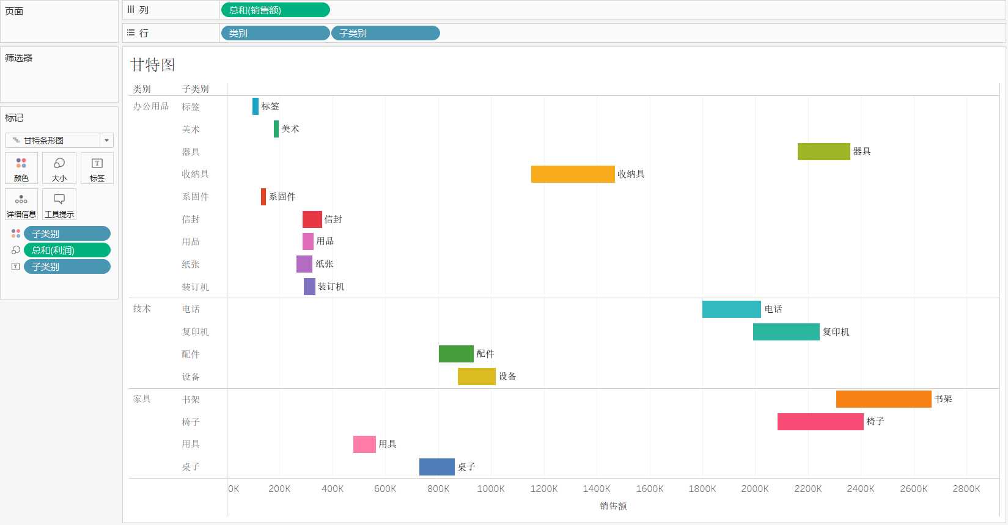
Task: Click the 器具 subcategory row header
Action: 191,152
